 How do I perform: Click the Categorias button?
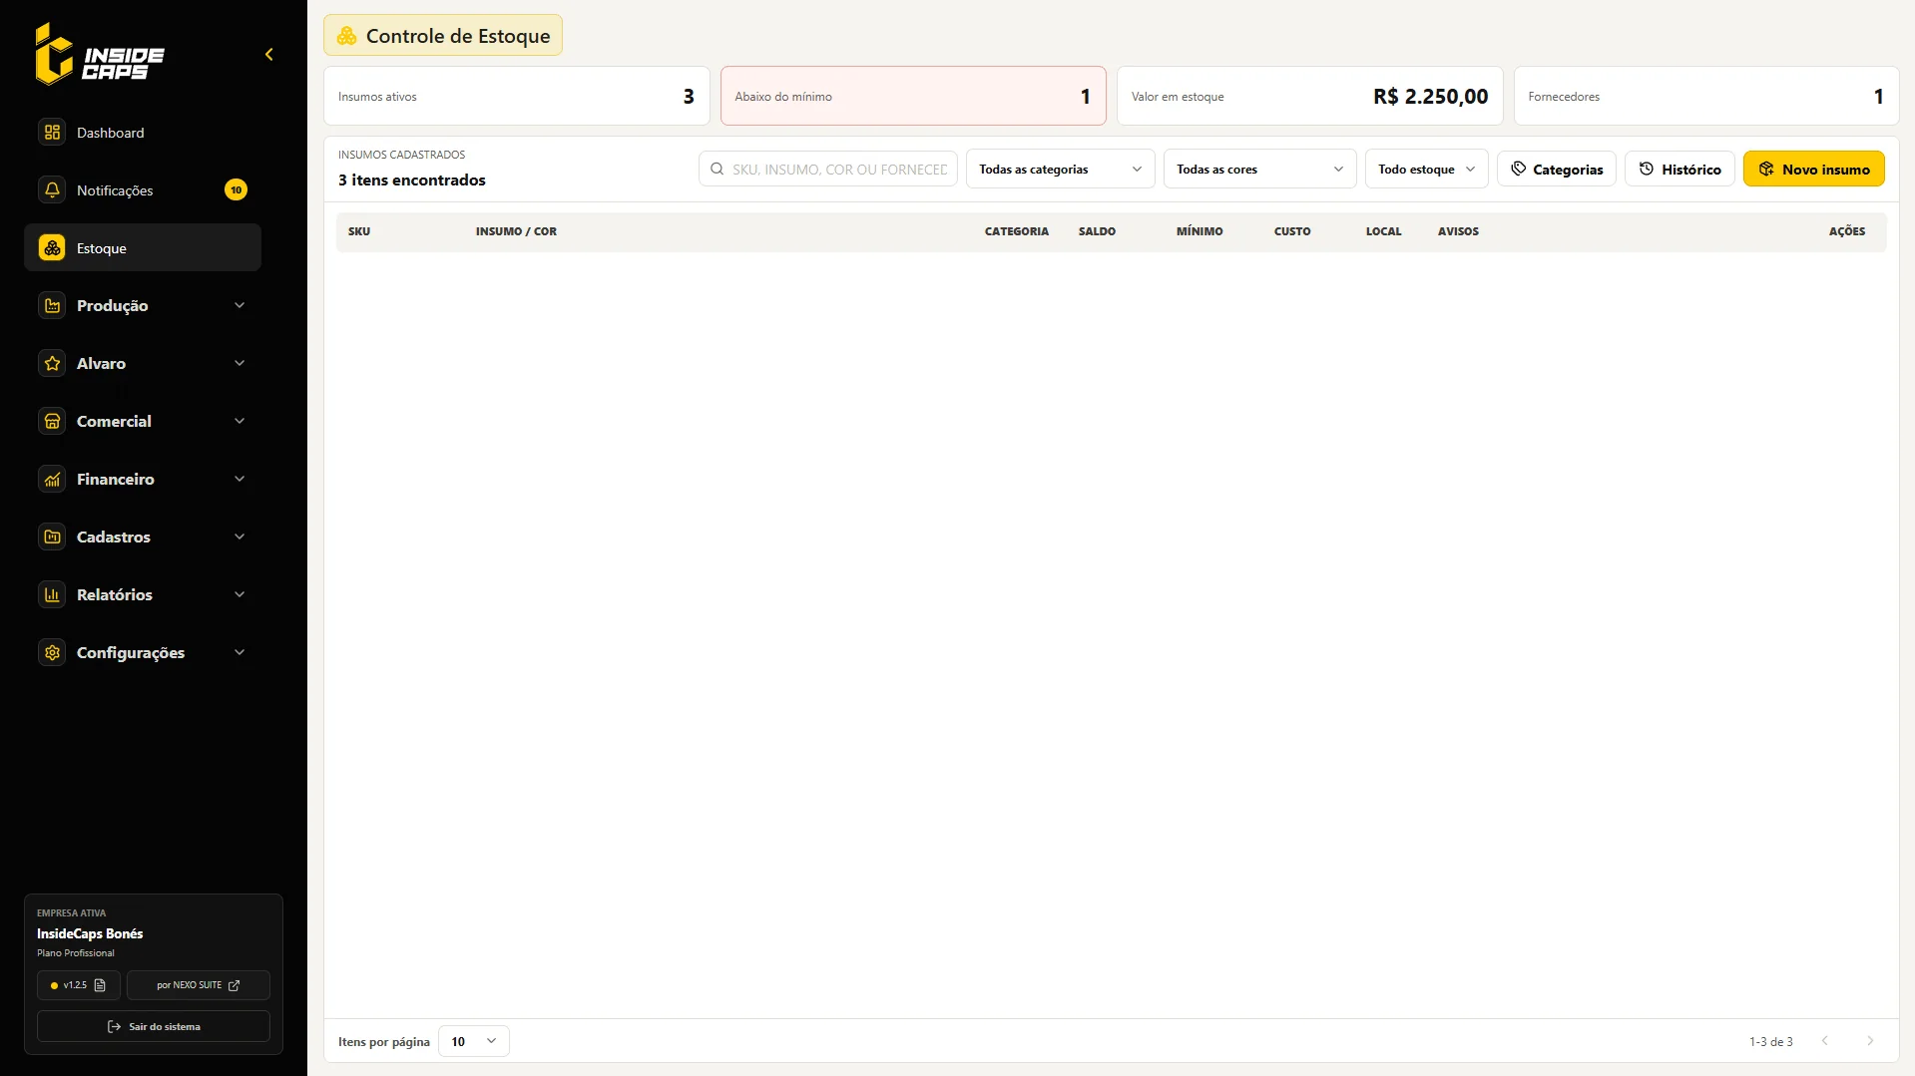pyautogui.click(x=1556, y=170)
